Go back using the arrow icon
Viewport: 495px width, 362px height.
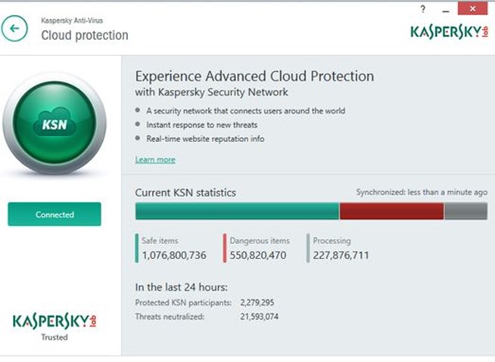[x=14, y=29]
